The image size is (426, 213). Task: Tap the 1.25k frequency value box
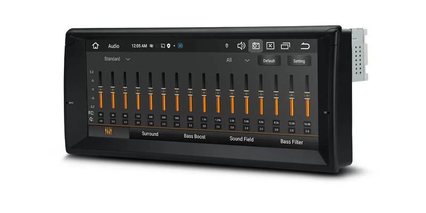(218, 120)
